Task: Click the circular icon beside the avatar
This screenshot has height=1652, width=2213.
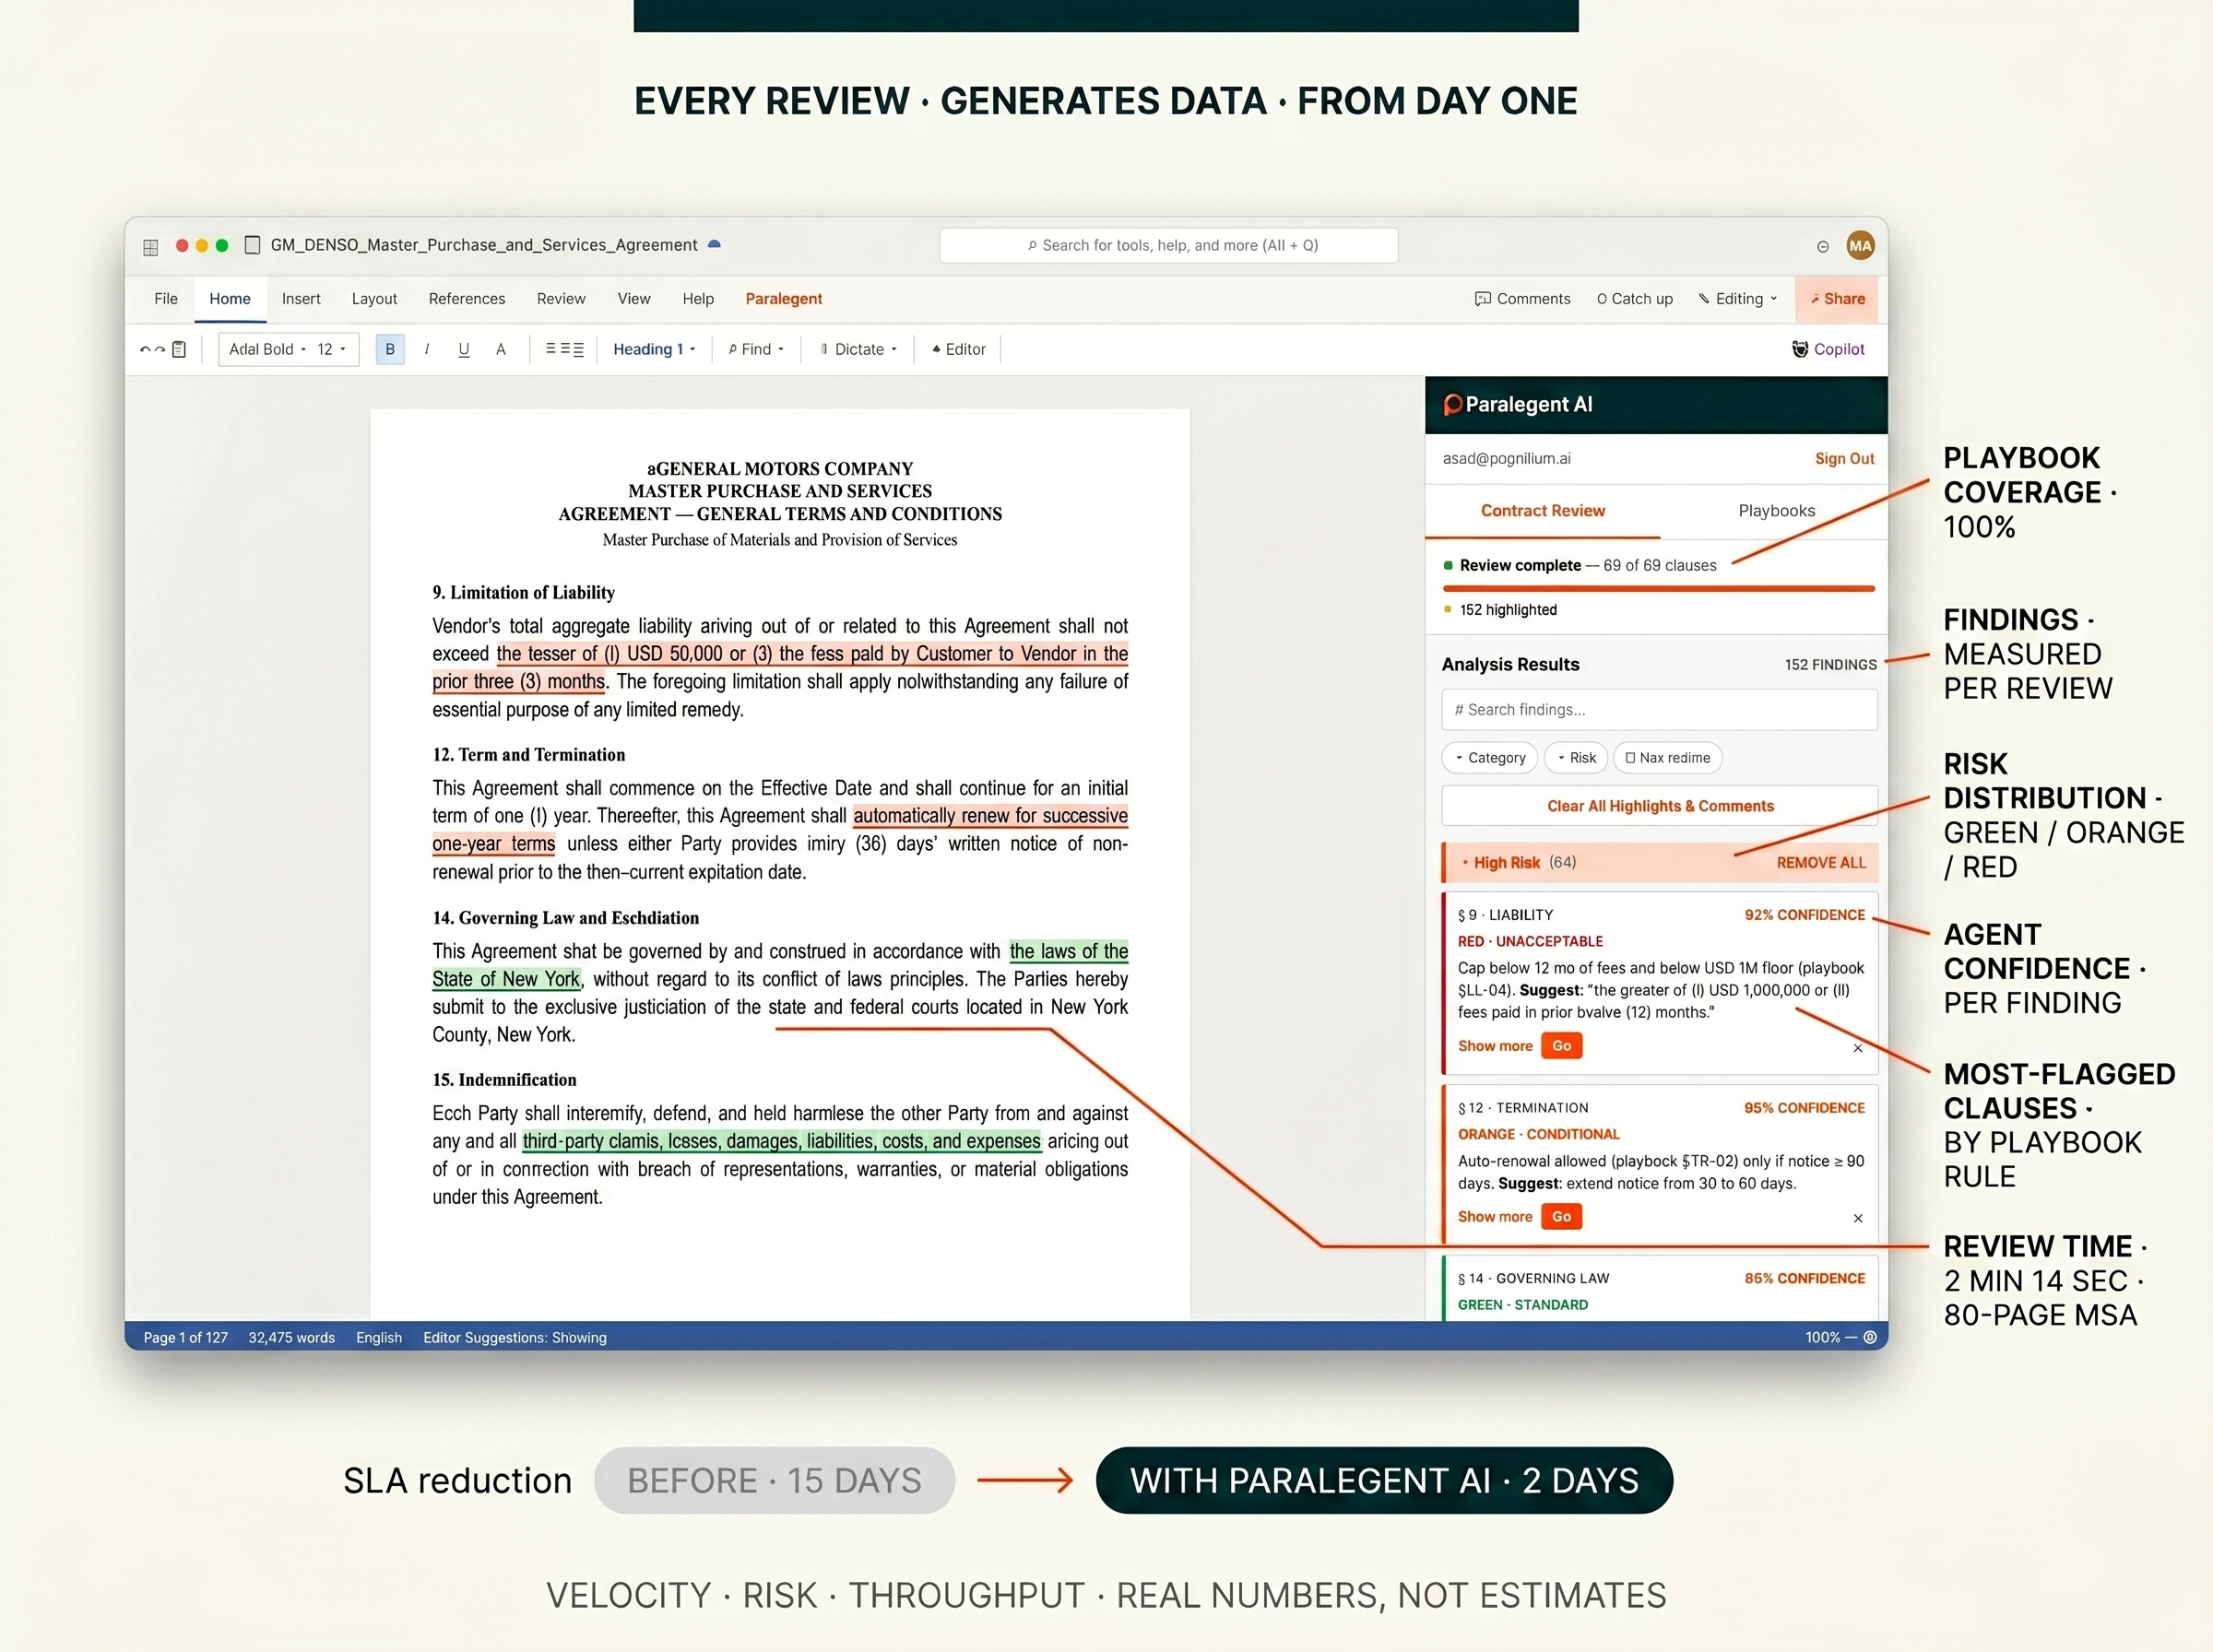Action: tap(1823, 247)
